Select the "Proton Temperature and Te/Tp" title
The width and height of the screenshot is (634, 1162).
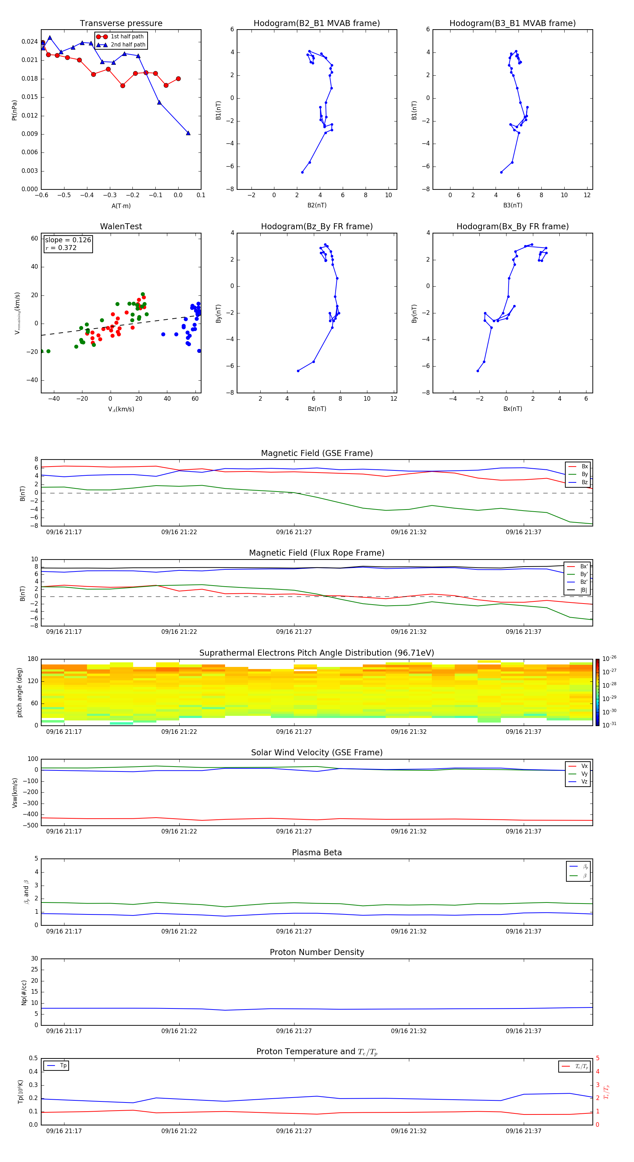pos(317,1052)
